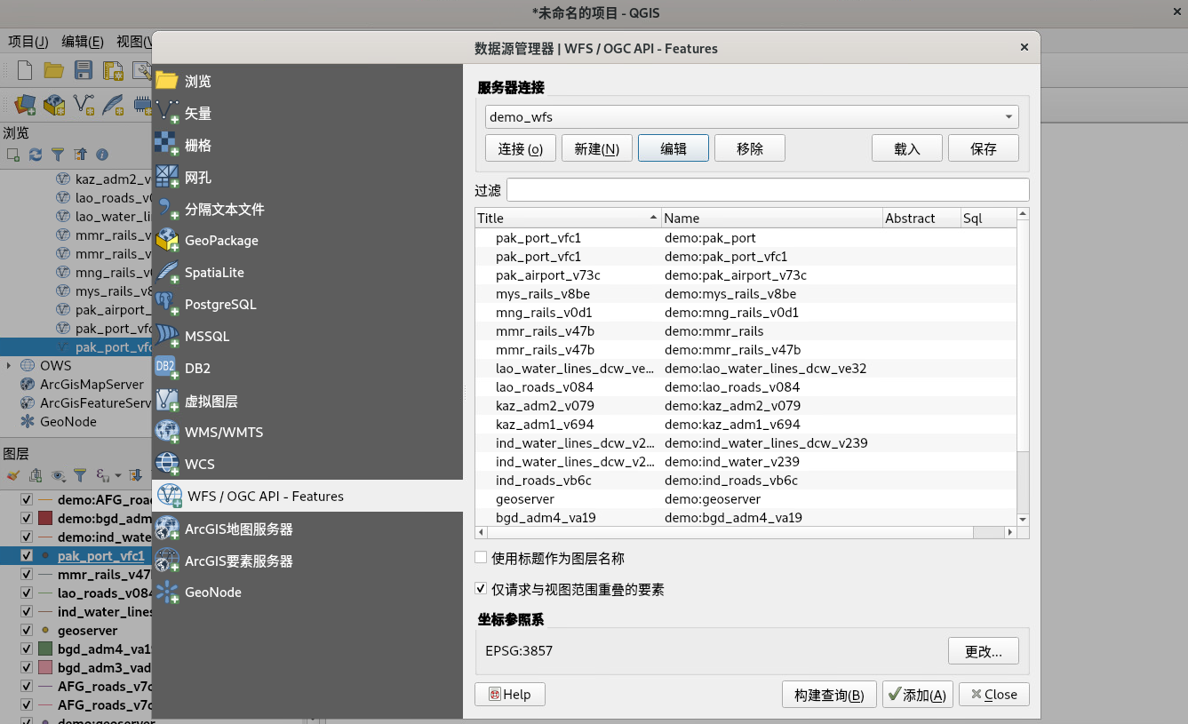Click bgd_adm4_va19 green layer color swatch
This screenshot has height=724, width=1188.
45,649
